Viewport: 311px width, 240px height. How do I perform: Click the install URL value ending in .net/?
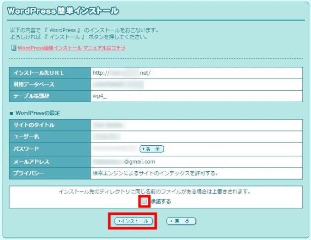pos(122,73)
